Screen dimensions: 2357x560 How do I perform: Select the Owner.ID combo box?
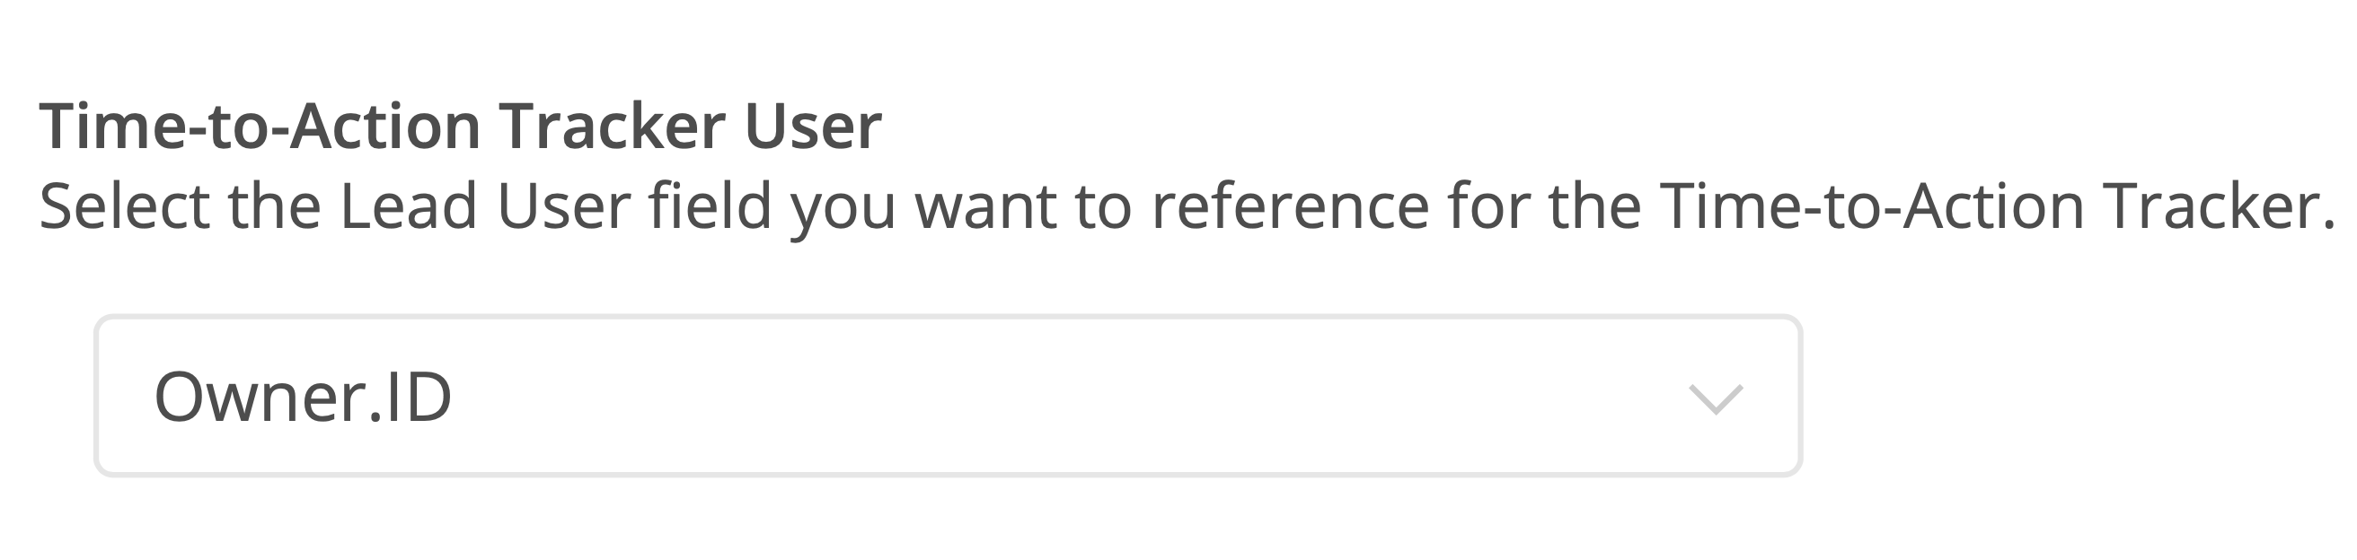tap(948, 396)
